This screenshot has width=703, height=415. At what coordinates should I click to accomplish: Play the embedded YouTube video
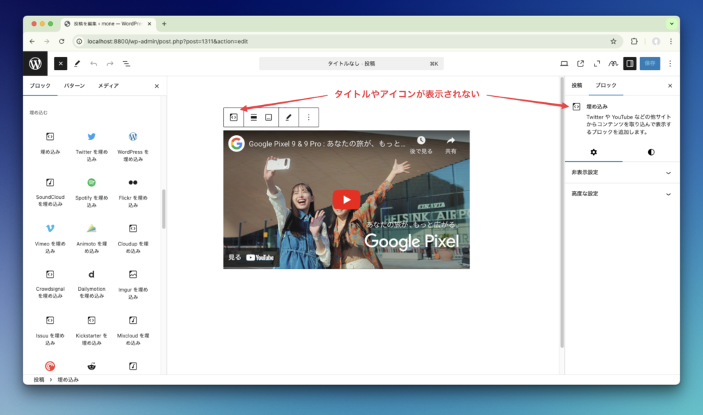pos(347,200)
